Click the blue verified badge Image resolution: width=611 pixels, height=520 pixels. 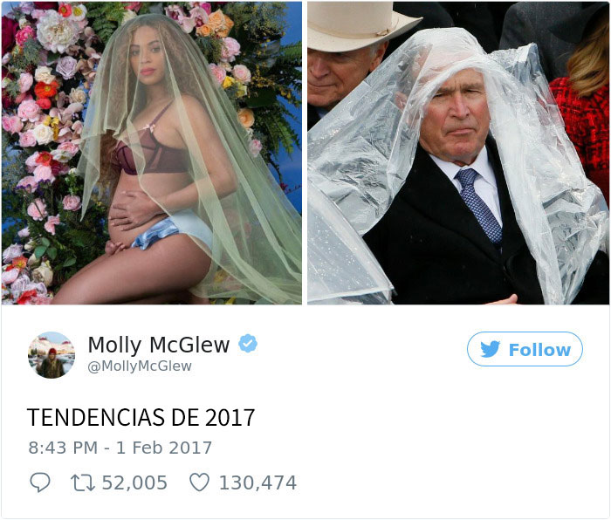coord(248,343)
